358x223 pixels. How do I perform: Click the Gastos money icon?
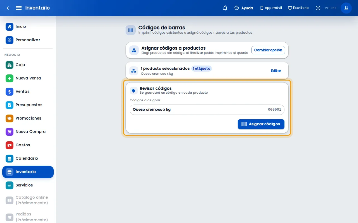point(10,145)
